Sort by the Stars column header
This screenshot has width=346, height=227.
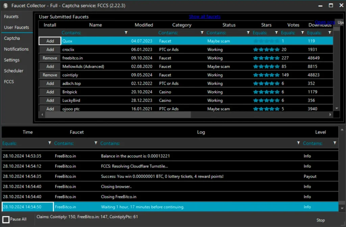coord(266,25)
